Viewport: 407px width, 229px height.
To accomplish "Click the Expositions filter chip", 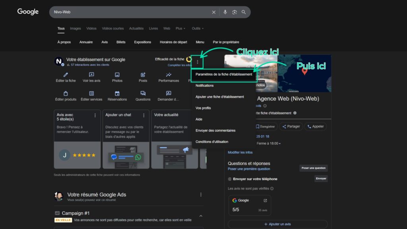I will click(143, 42).
